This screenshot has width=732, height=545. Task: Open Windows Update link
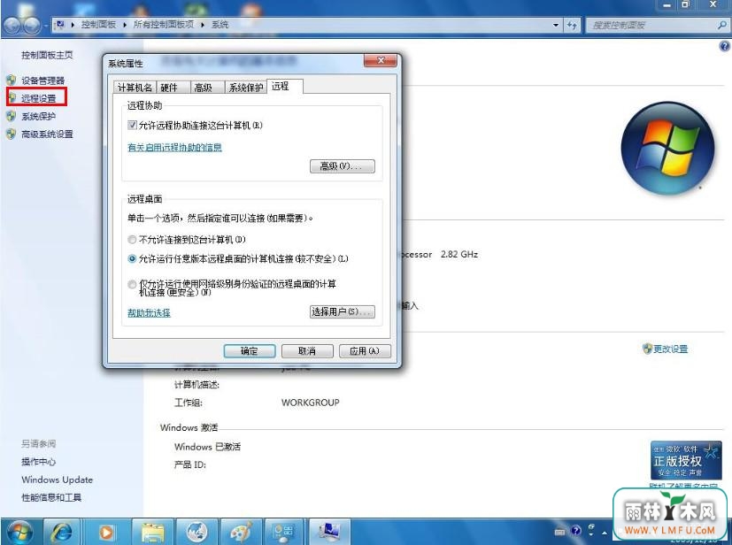coord(57,480)
